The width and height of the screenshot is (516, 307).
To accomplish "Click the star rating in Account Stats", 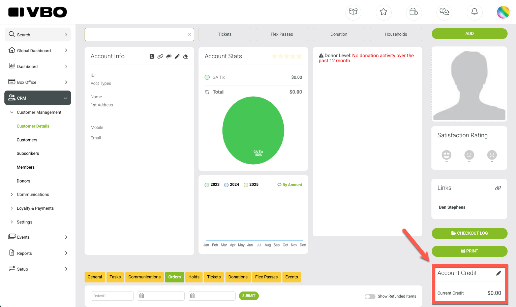I will click(x=287, y=57).
